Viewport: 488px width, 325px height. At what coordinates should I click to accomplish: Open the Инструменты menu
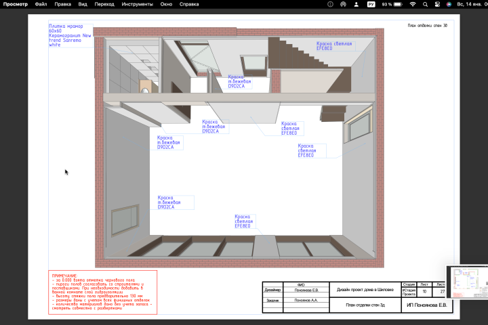click(x=137, y=4)
